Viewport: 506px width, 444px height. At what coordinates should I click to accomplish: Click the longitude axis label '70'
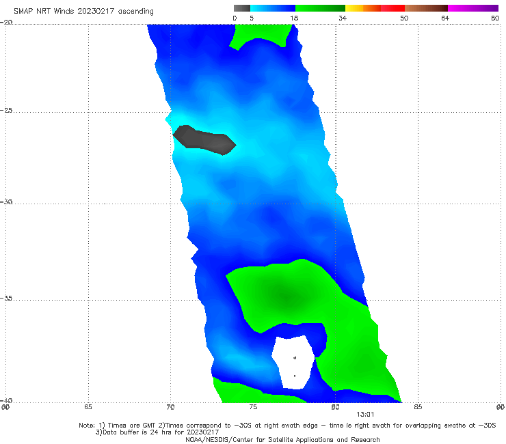[x=170, y=407]
